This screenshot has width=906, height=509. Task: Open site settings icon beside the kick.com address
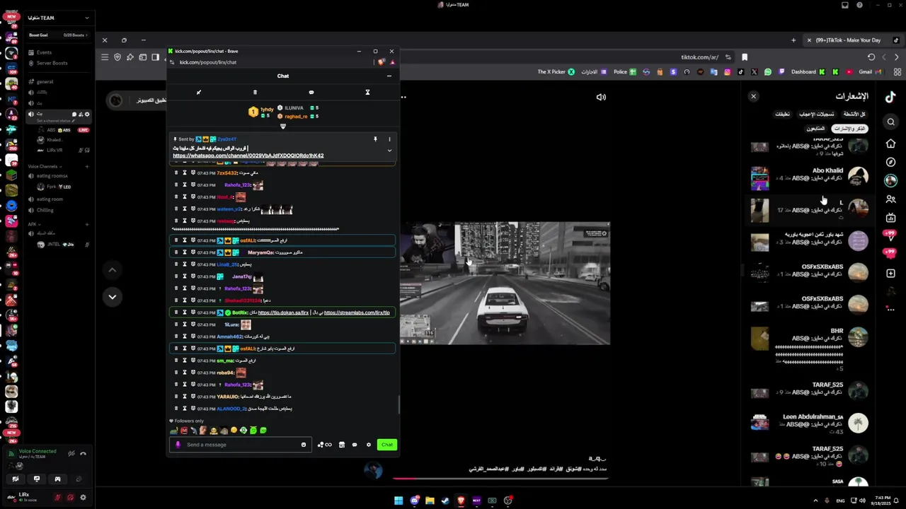pyautogui.click(x=173, y=62)
